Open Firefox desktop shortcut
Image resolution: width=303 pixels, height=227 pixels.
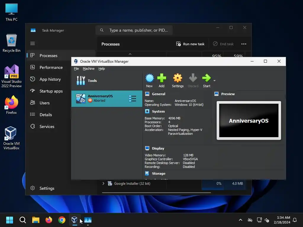point(12,105)
